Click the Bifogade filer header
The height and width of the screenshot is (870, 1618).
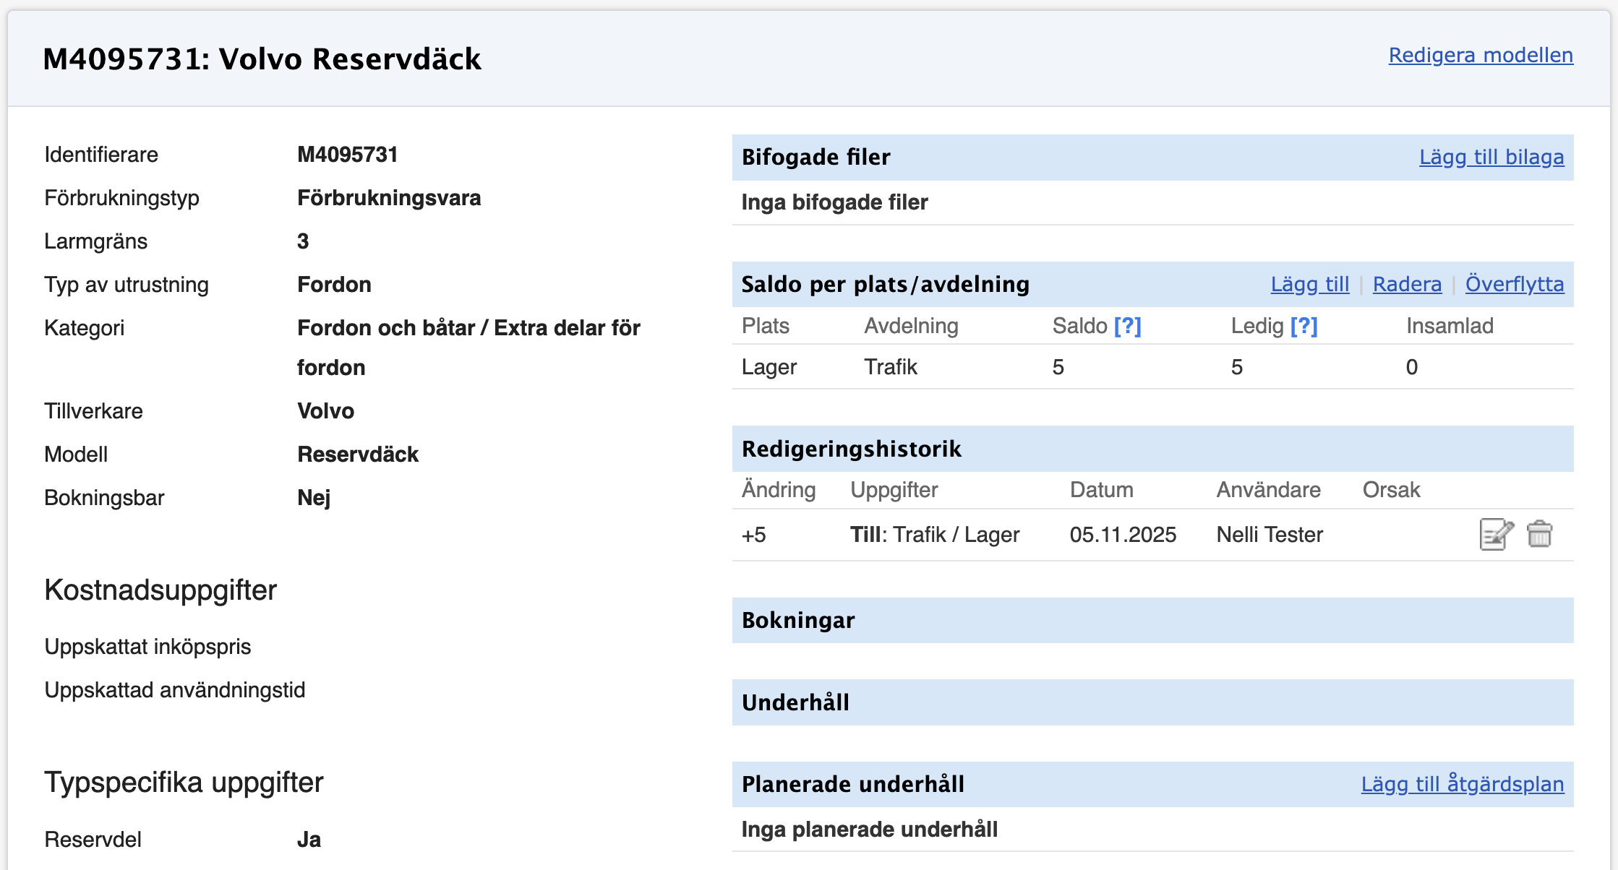pos(816,157)
